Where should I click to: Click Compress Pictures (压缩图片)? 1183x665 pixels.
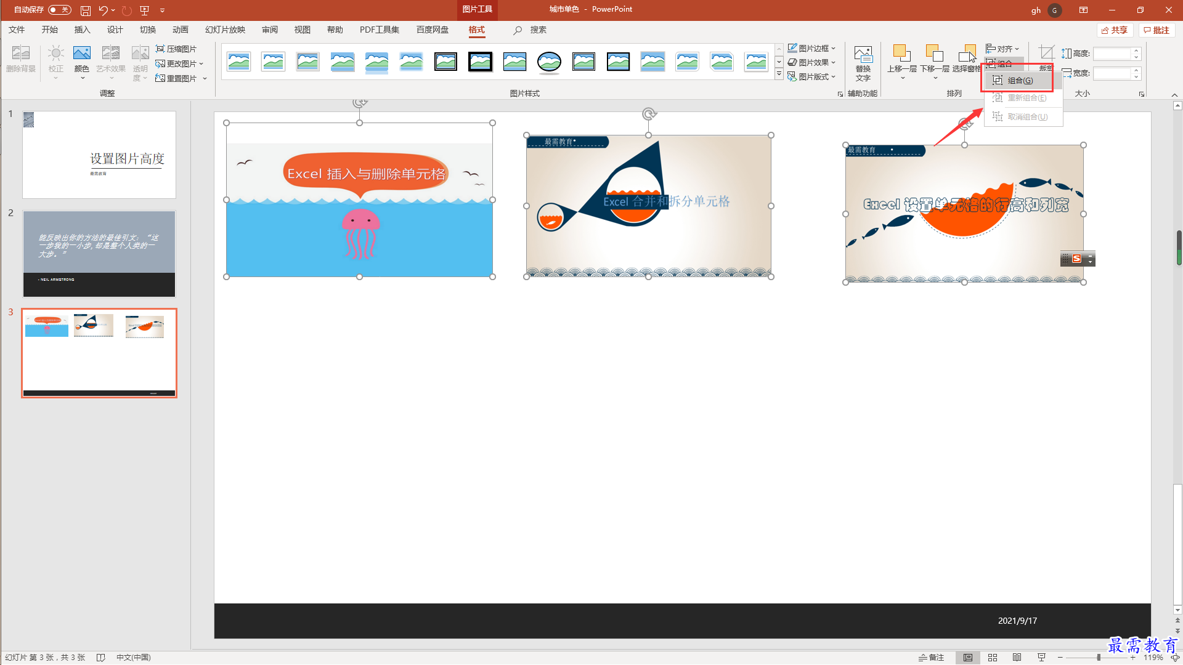click(176, 49)
